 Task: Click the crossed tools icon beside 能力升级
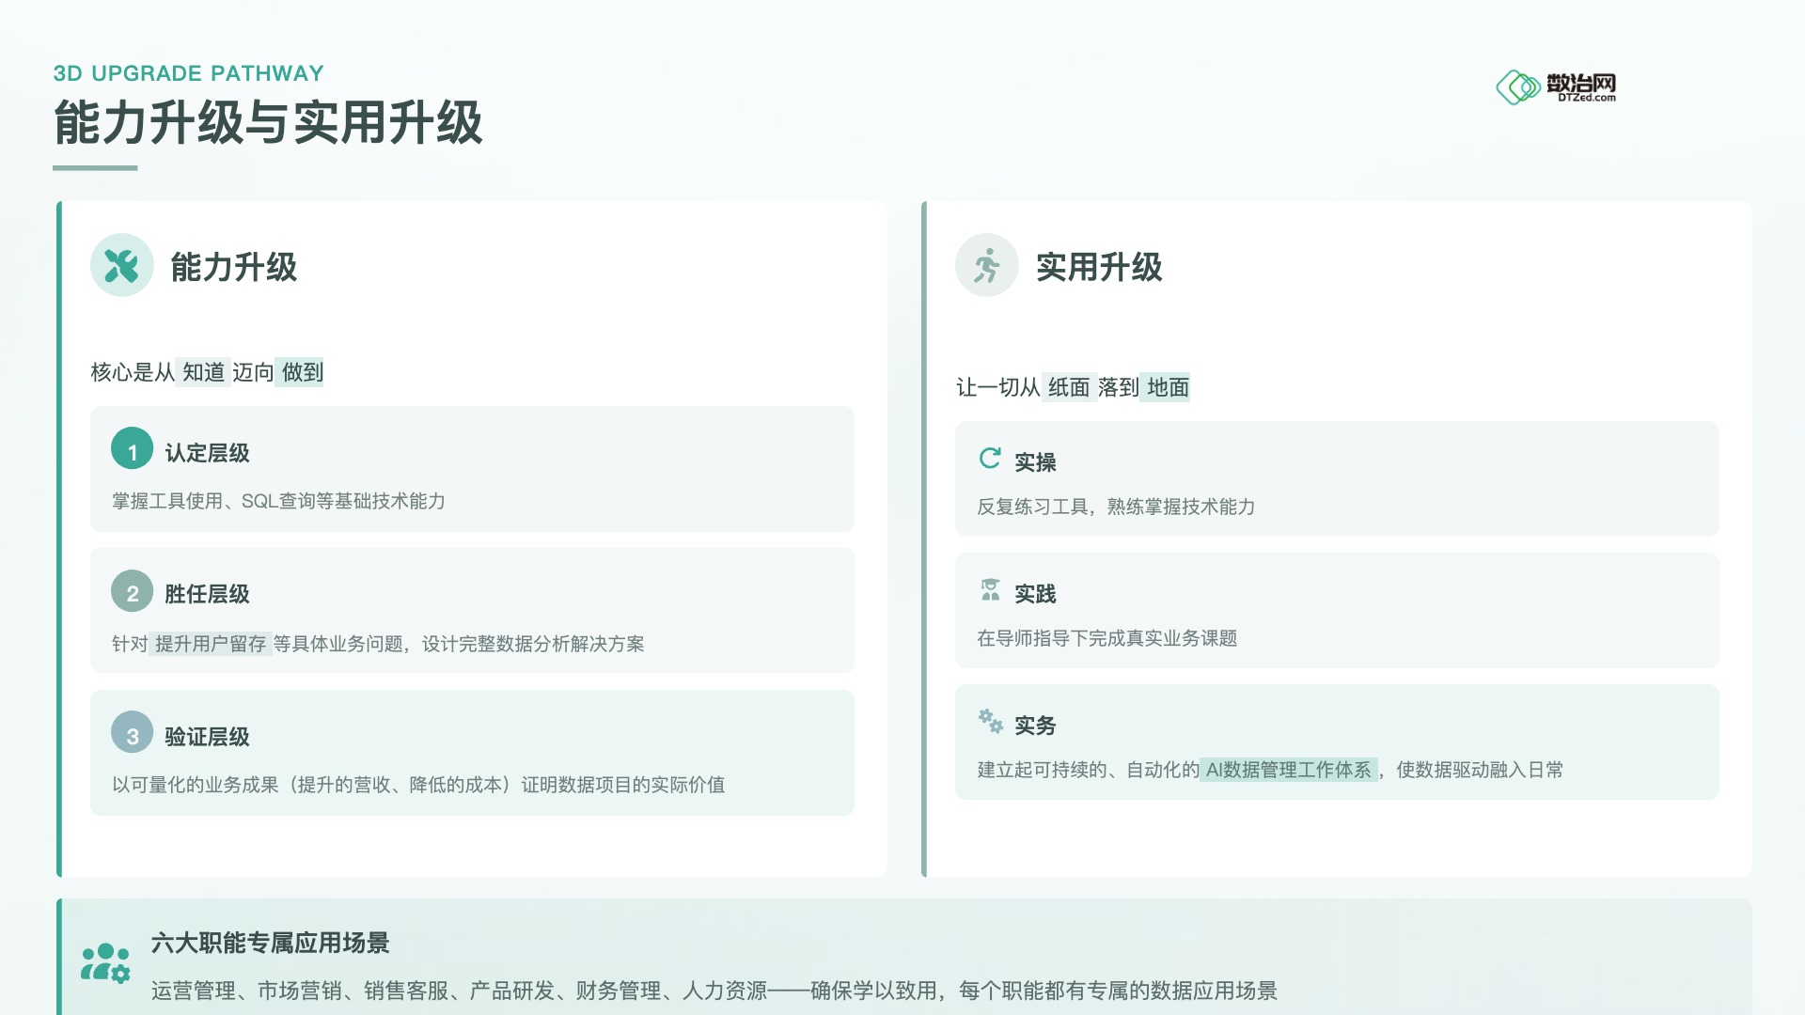click(121, 266)
